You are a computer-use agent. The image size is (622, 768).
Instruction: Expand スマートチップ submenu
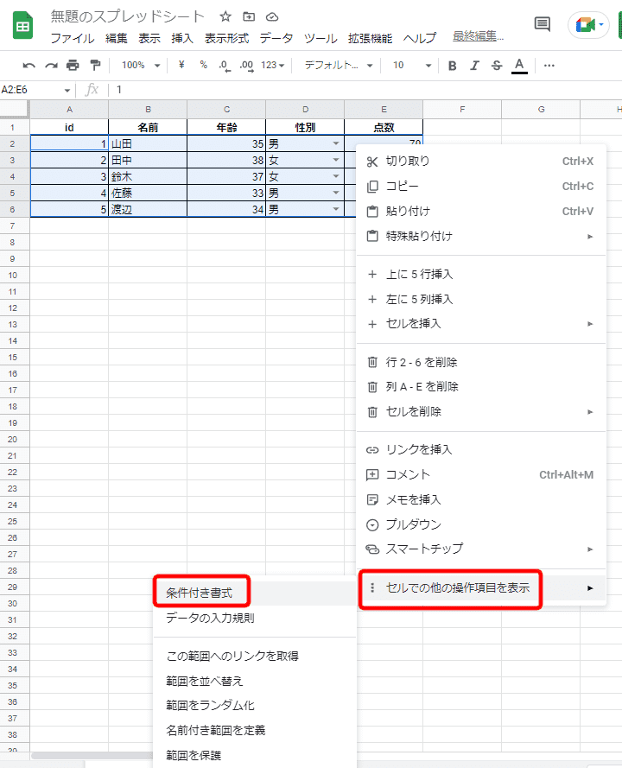pos(480,549)
